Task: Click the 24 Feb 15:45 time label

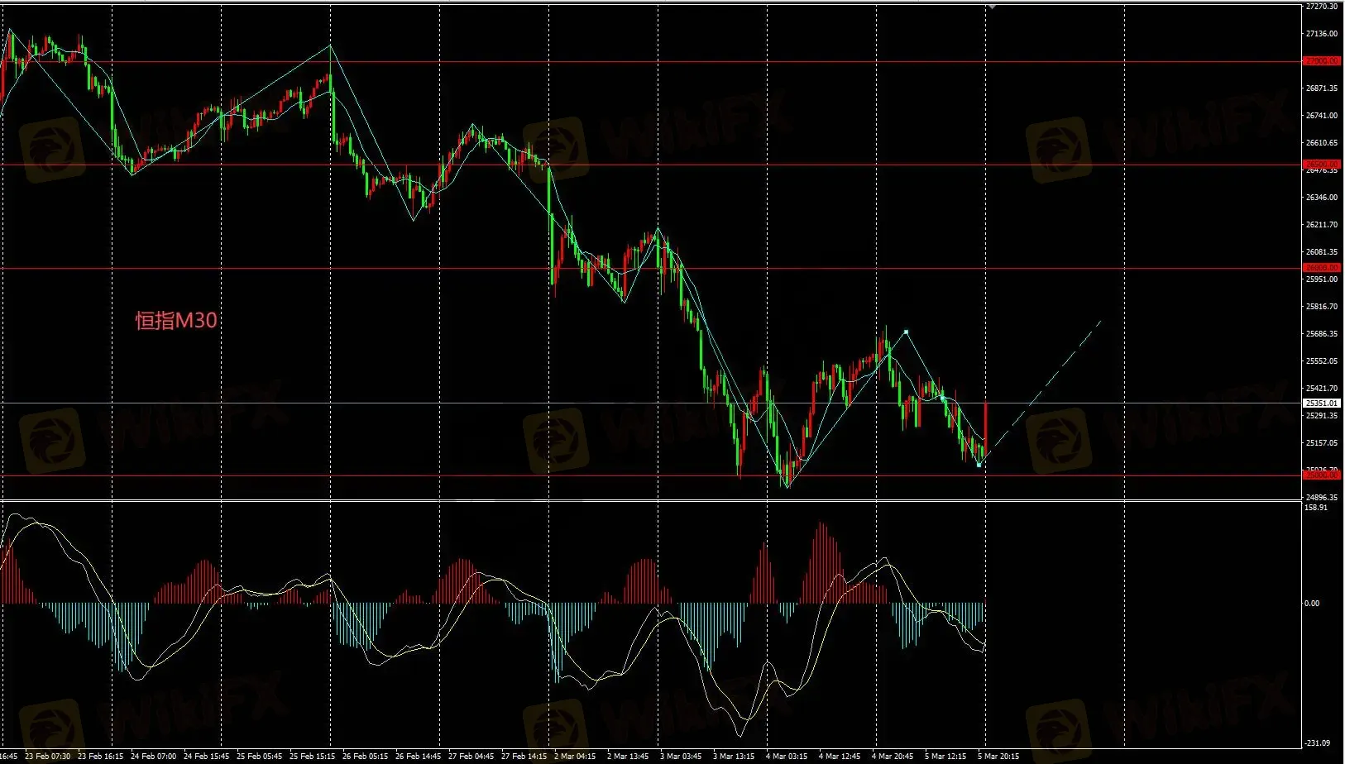Action: pyautogui.click(x=207, y=757)
